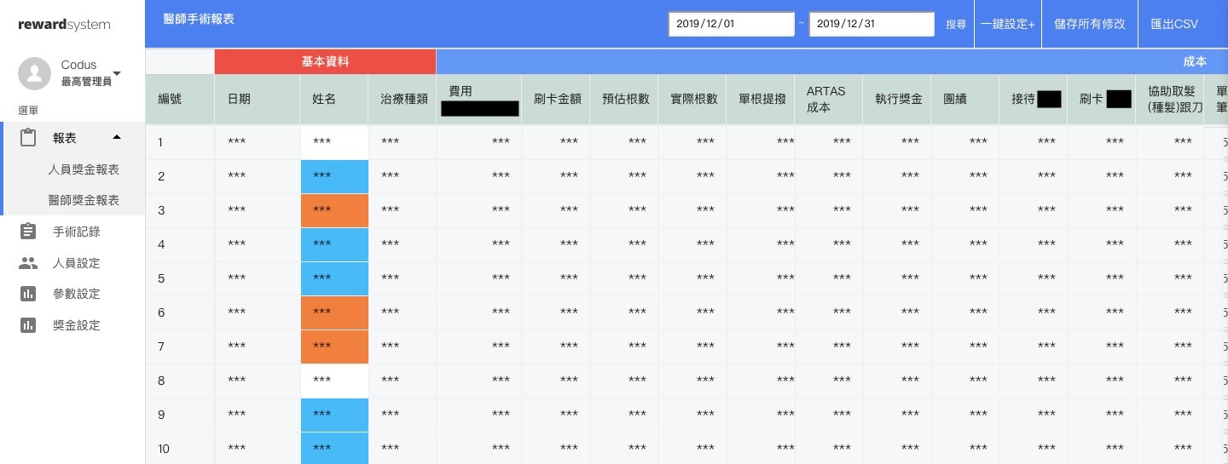Click the 協助取髮(種髮)跟刀 column header
1228x464 pixels.
point(1170,100)
